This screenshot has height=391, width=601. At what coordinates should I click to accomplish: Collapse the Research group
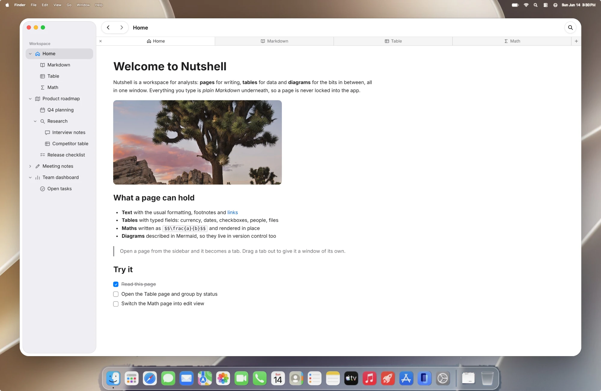(x=35, y=121)
